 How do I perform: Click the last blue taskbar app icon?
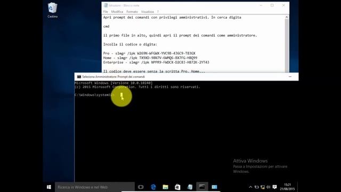(x=214, y=187)
